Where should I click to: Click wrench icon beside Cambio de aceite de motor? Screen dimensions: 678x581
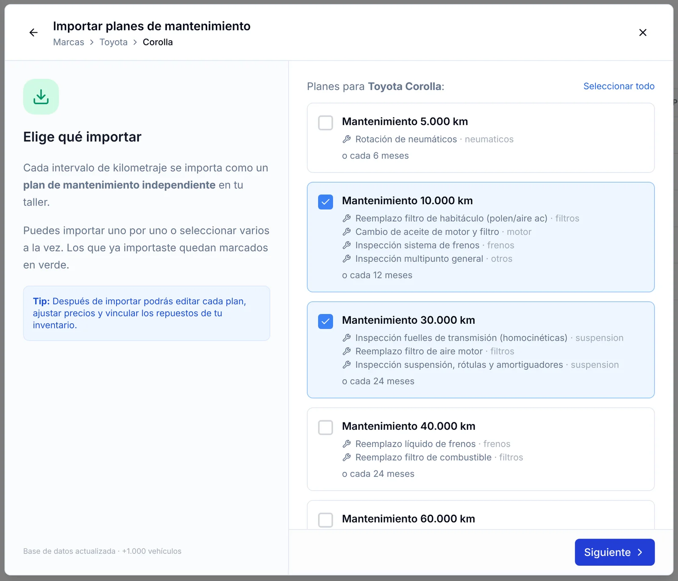[x=347, y=232]
